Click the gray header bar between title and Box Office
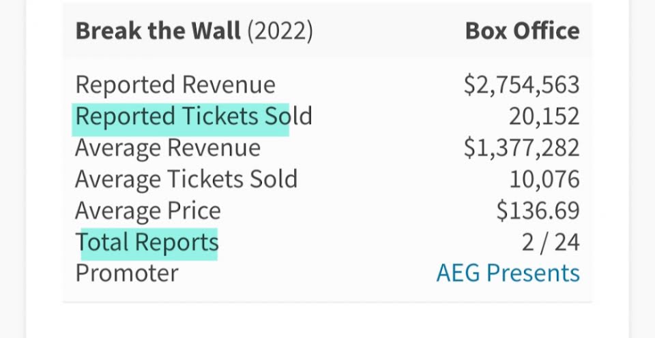655x338 pixels. [389, 31]
